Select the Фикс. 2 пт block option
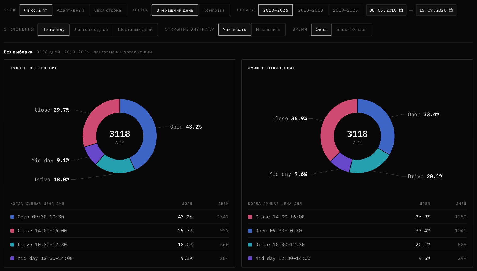The image size is (477, 271). click(36, 10)
